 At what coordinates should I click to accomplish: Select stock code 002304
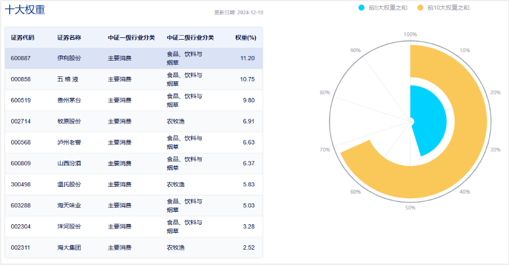coord(21,226)
